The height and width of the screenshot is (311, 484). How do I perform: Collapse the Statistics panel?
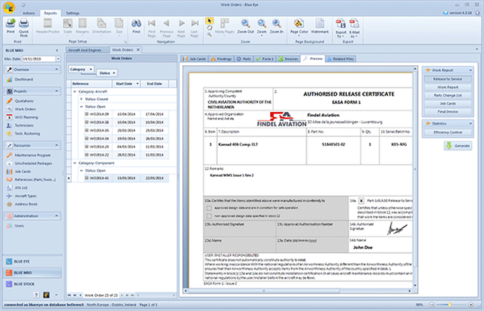(470, 124)
